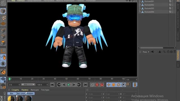Open attribute manager in new window
The width and height of the screenshot is (180, 101).
click(x=175, y=52)
